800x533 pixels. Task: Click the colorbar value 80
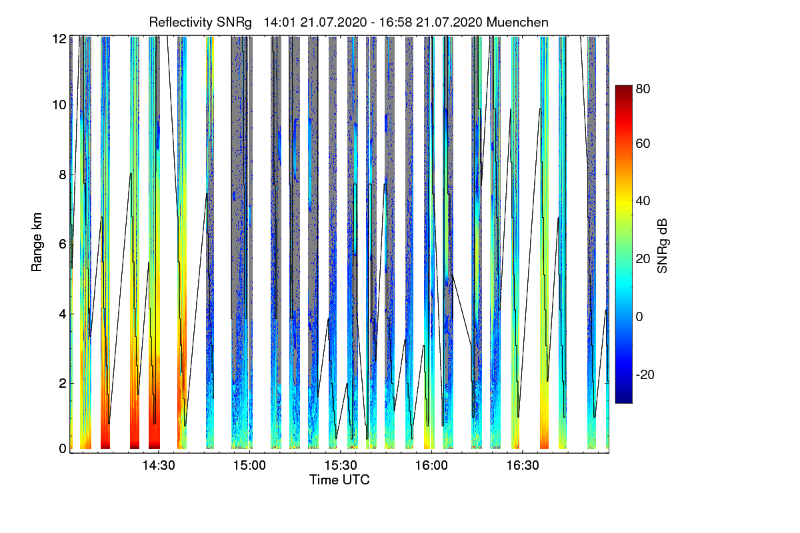644,87
